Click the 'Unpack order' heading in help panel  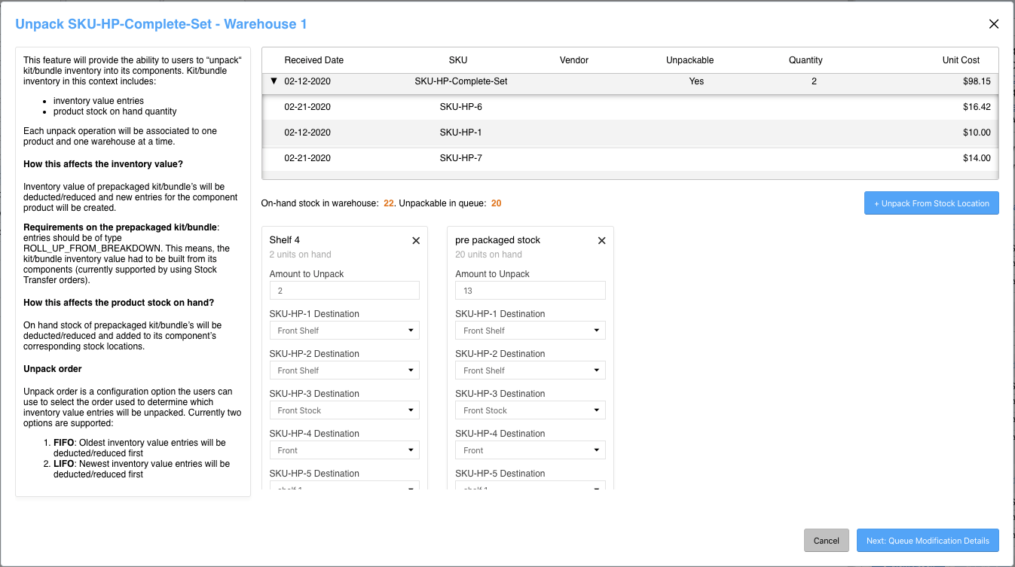53,369
